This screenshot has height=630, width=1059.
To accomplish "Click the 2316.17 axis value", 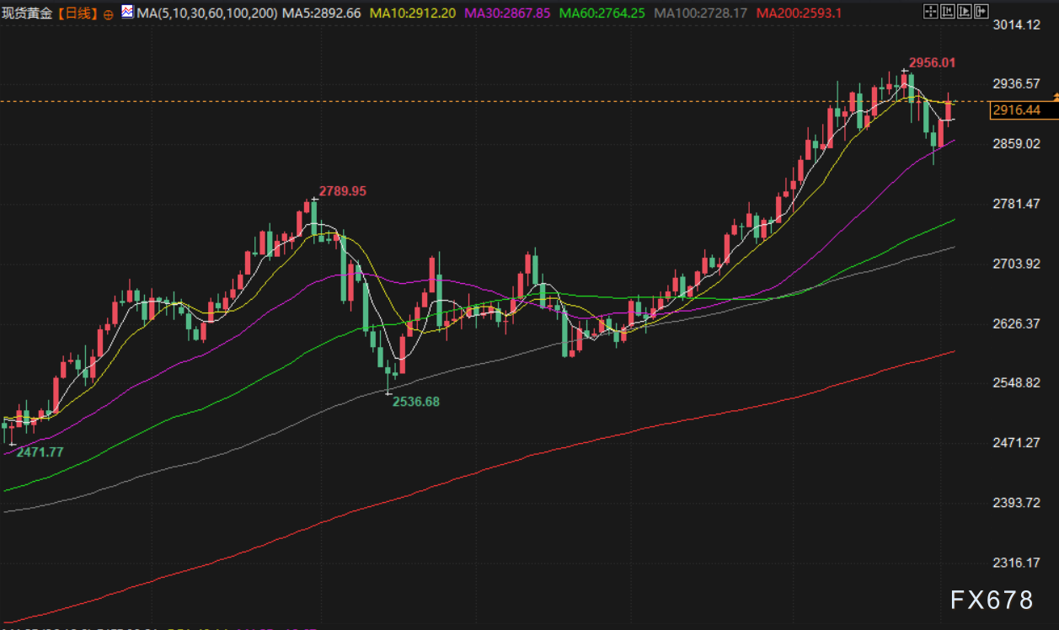I will click(x=1016, y=563).
